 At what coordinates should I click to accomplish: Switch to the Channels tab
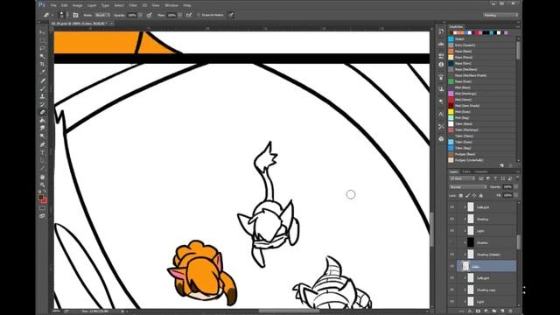[481, 171]
